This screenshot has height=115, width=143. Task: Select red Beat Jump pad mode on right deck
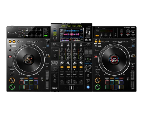point(121,78)
